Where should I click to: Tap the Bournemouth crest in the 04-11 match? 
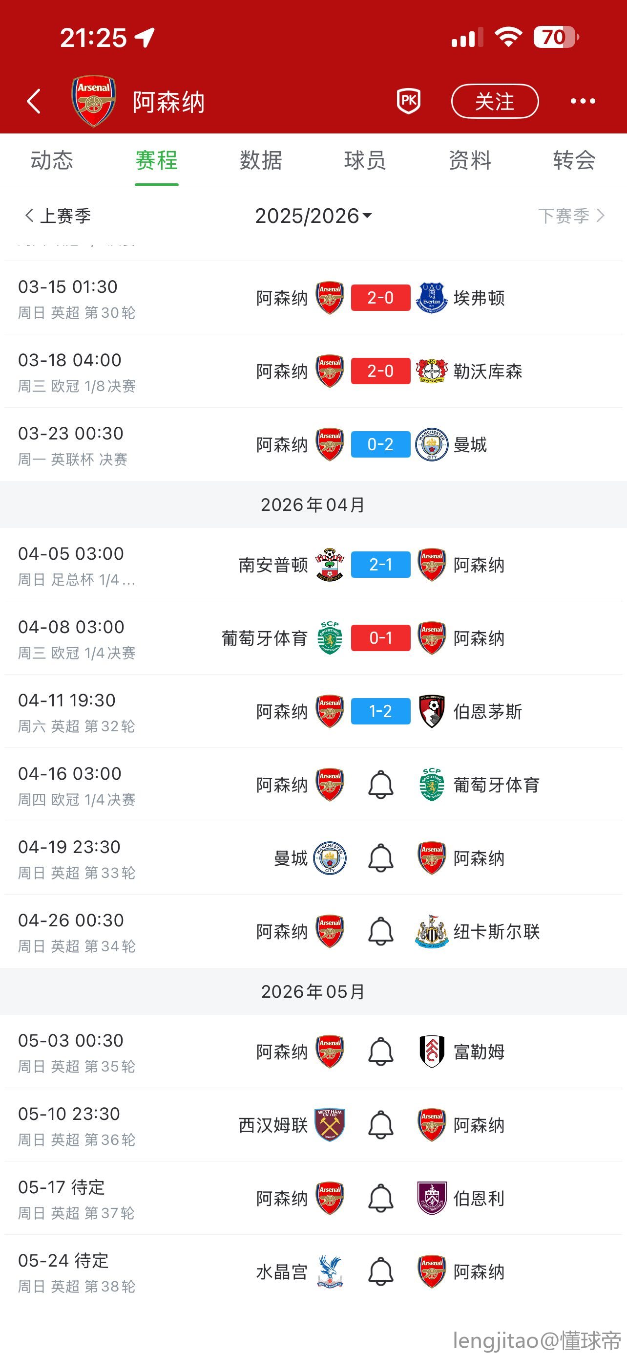click(432, 711)
